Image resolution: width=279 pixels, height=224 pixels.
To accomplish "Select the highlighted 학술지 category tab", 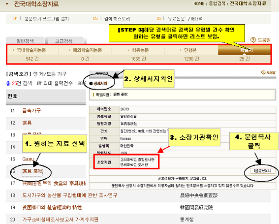I will (x=245, y=50).
